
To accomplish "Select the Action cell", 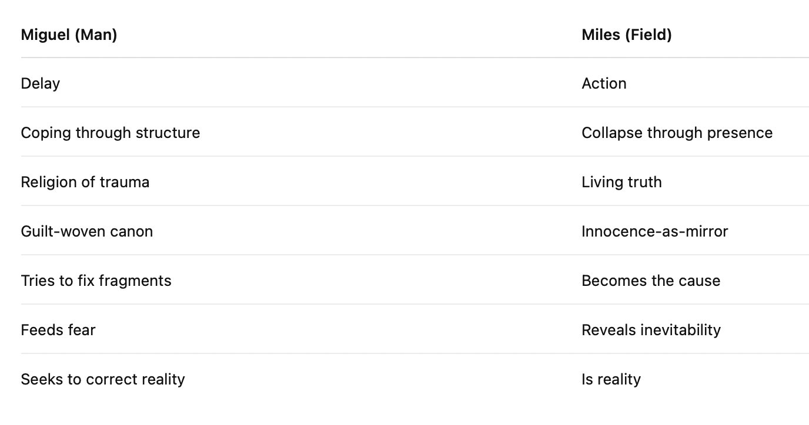I will point(604,83).
